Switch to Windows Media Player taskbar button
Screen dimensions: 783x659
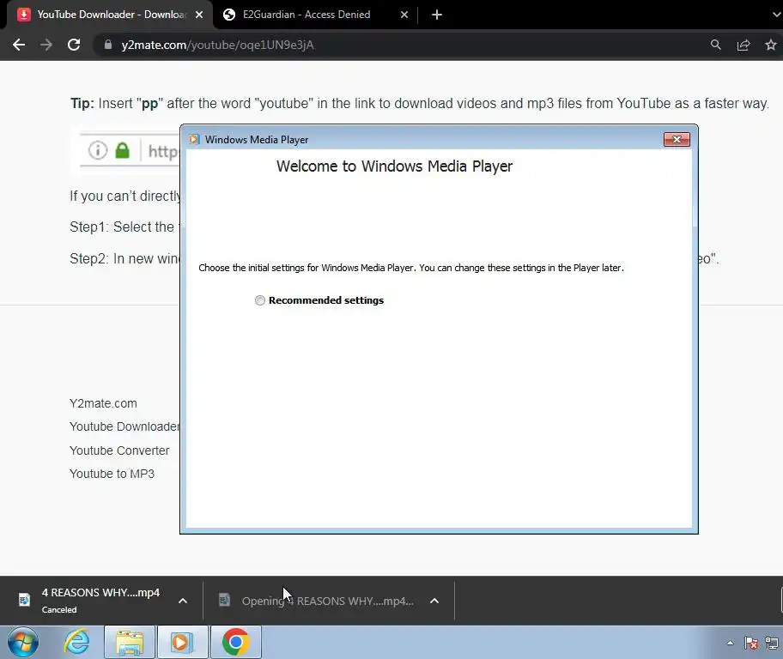[x=183, y=642]
